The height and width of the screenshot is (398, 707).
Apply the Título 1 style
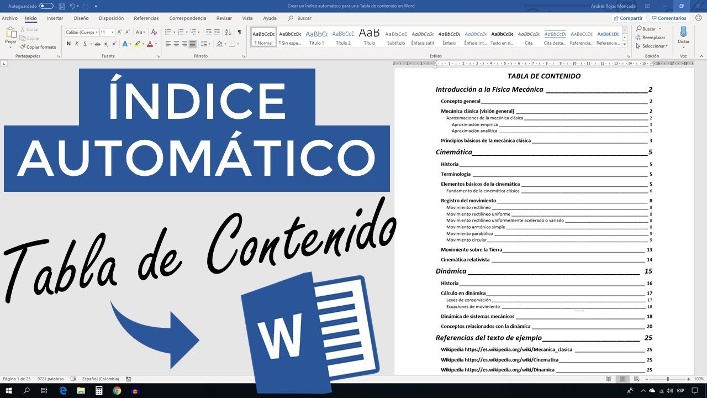coord(316,37)
